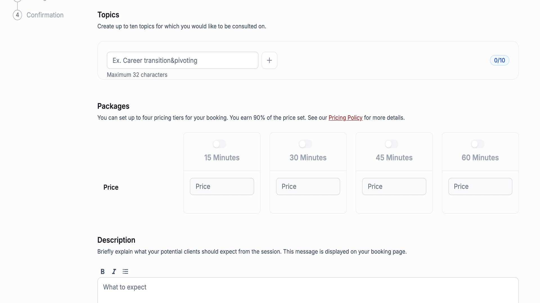Click the Price row label
Image resolution: width=540 pixels, height=303 pixels.
pos(111,187)
